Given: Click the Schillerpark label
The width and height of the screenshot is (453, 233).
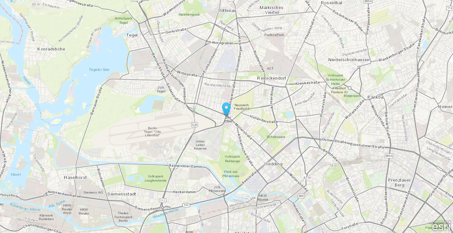Looking at the screenshot, I should tap(276, 137).
